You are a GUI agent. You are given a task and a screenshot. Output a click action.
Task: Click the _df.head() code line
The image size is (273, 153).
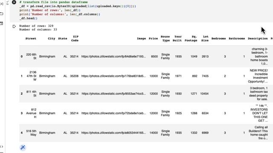(29, 18)
